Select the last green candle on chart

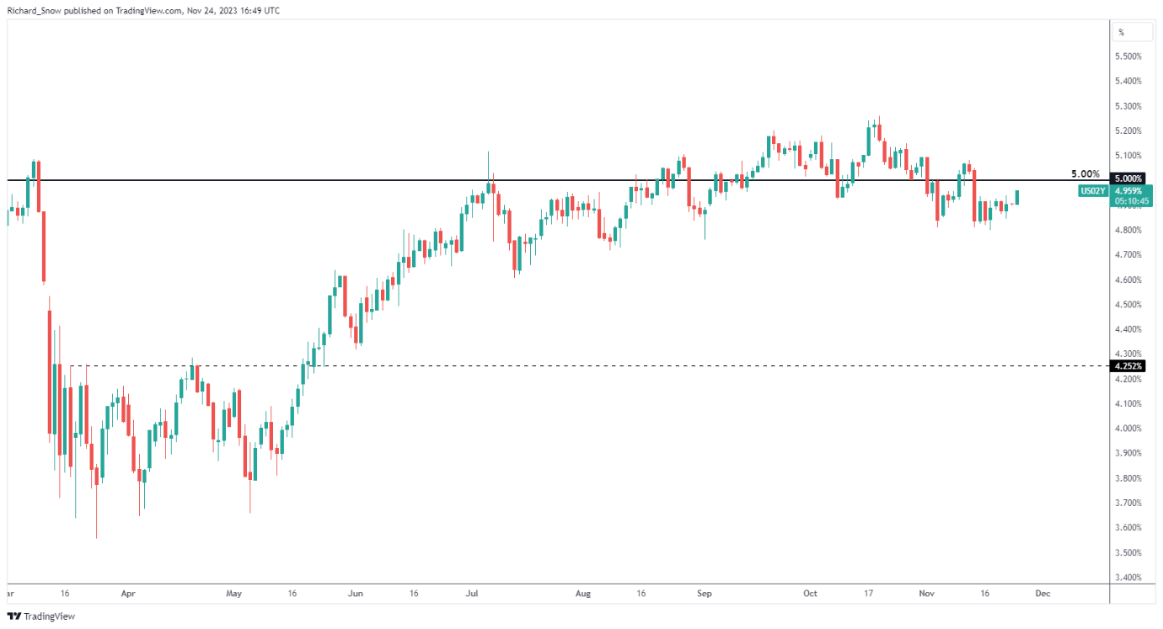tap(1018, 197)
